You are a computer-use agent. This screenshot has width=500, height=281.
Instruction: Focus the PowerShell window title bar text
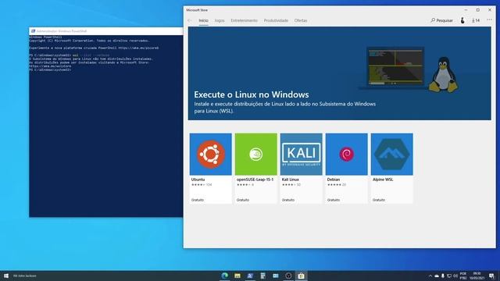tap(62, 31)
